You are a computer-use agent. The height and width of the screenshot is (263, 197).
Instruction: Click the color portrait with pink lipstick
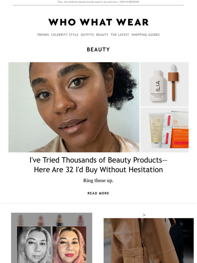(69, 245)
